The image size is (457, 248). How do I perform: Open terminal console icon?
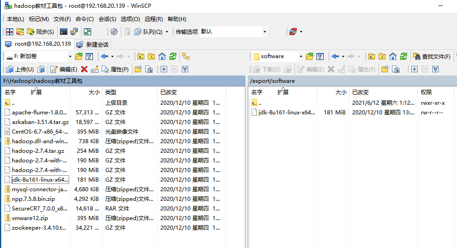(64, 32)
